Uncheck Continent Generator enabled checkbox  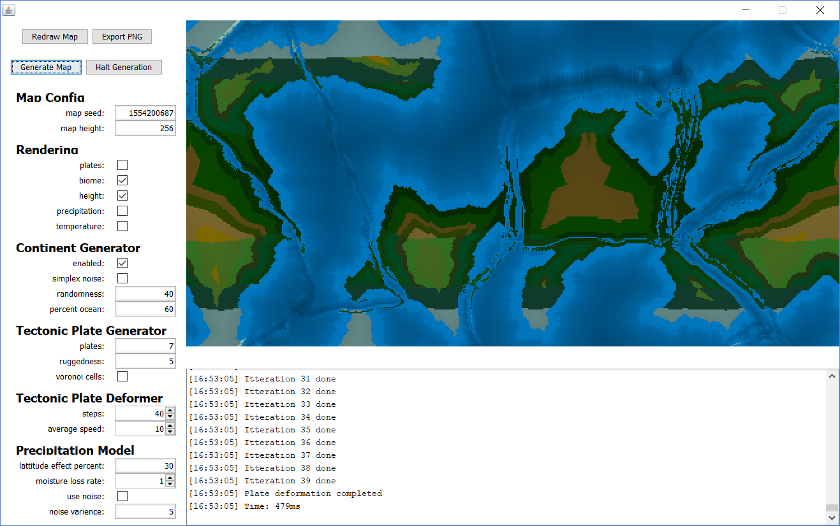(122, 263)
